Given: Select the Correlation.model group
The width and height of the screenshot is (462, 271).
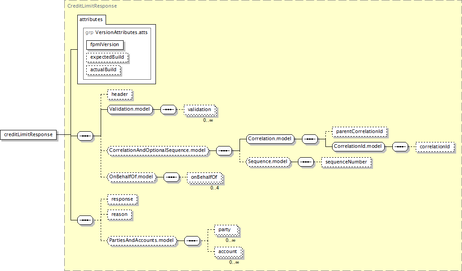Looking at the screenshot, I should coord(270,138).
